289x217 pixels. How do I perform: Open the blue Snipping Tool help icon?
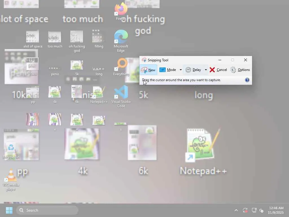pyautogui.click(x=247, y=80)
